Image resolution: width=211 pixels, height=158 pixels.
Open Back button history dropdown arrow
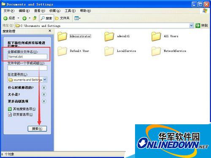(18, 18)
